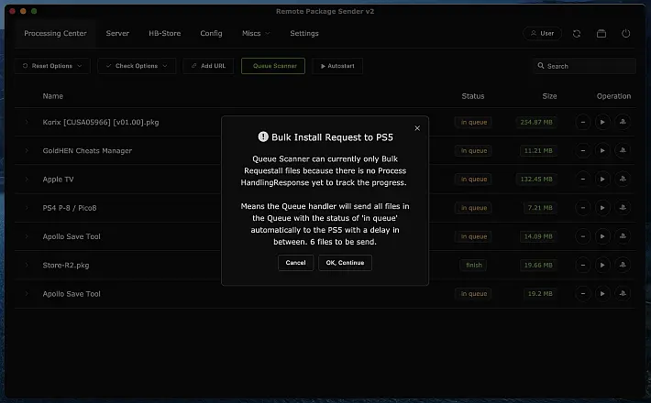
Task: Click the 132.45 MB size value
Action: 536,180
